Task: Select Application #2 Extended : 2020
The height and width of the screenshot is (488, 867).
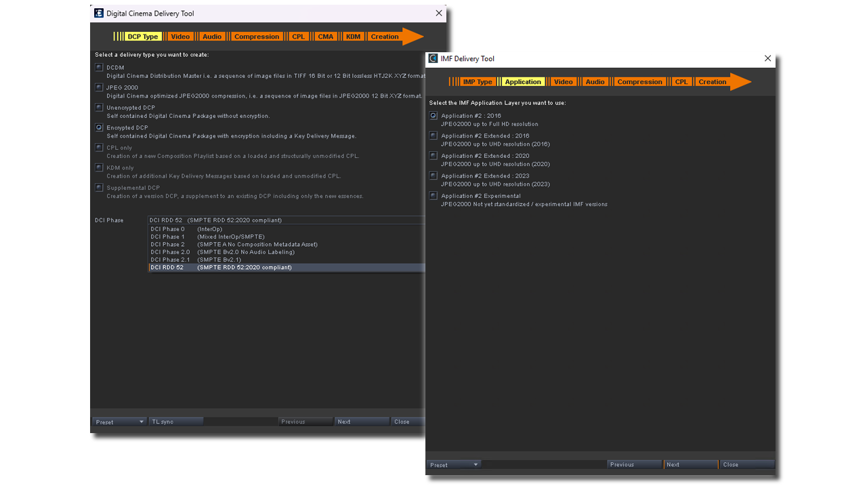Action: (433, 155)
